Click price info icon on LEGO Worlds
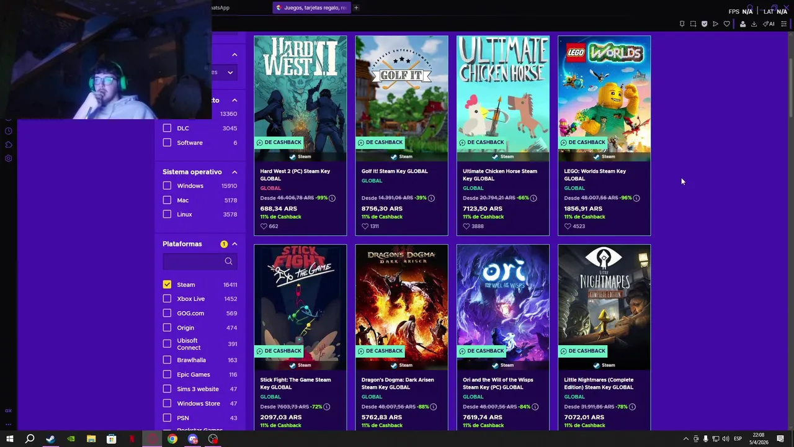The width and height of the screenshot is (794, 447). pos(636,198)
